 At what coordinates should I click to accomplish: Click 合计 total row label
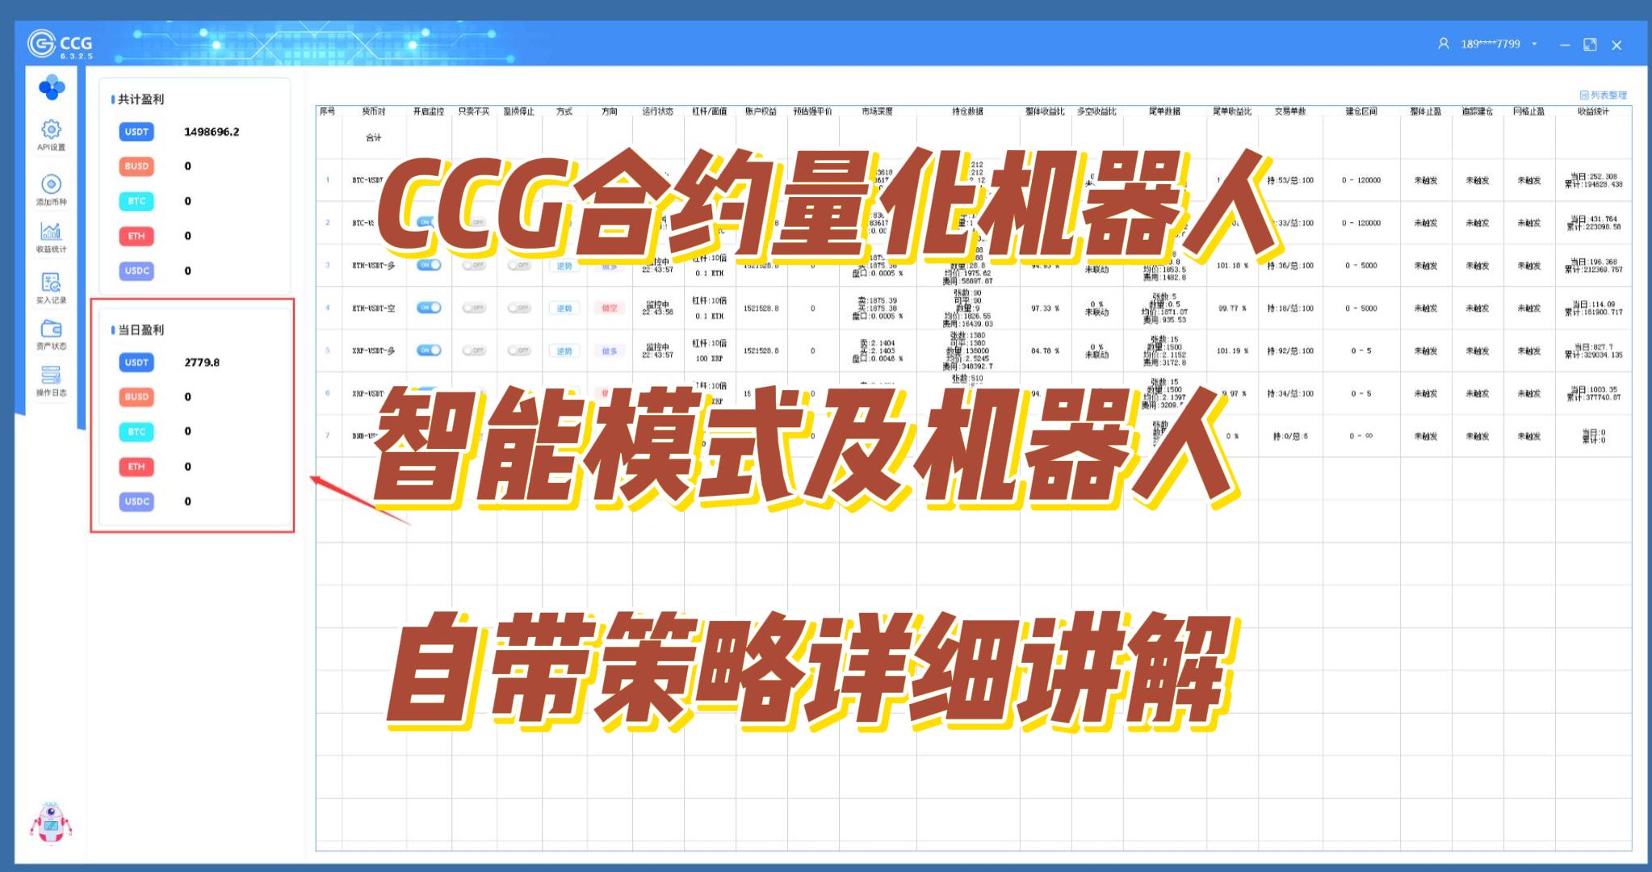[x=373, y=138]
